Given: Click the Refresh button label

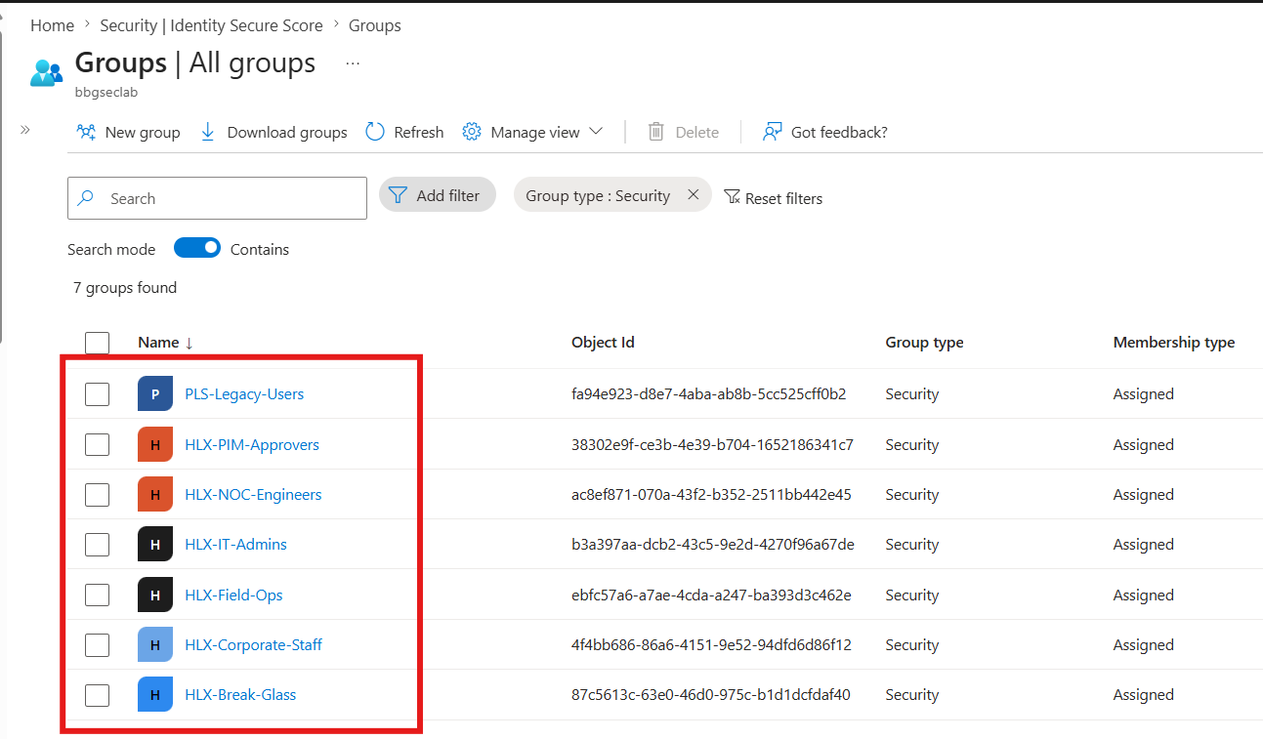Looking at the screenshot, I should pos(419,132).
